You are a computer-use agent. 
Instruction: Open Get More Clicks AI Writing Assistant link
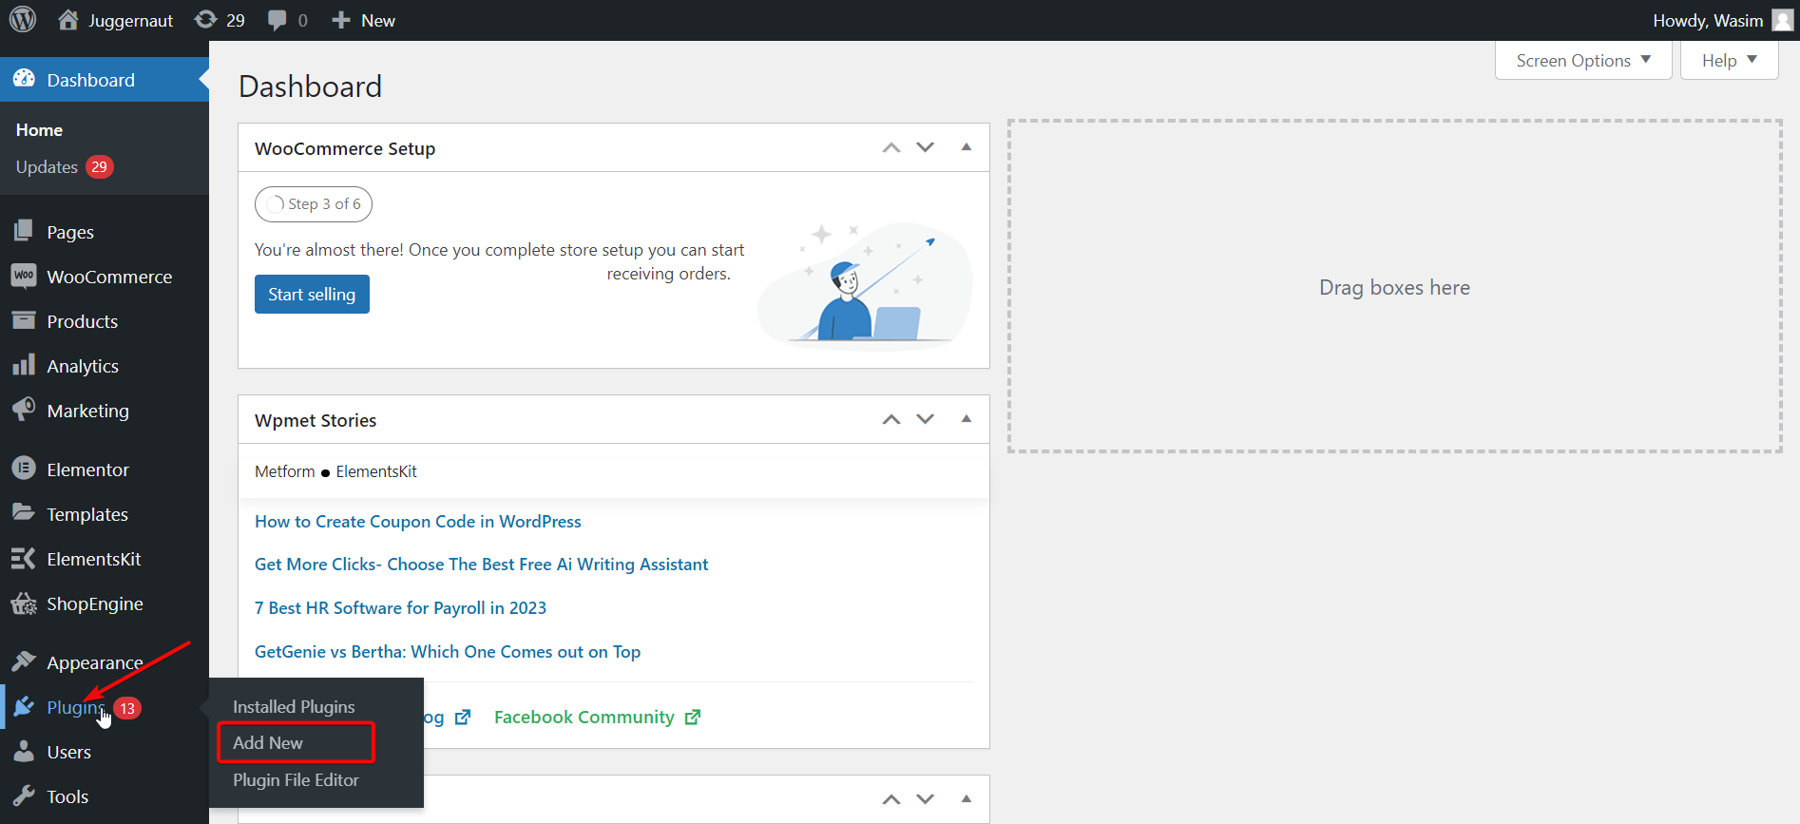pyautogui.click(x=482, y=564)
